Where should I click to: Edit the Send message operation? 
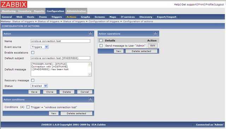pyautogui.click(x=153, y=45)
